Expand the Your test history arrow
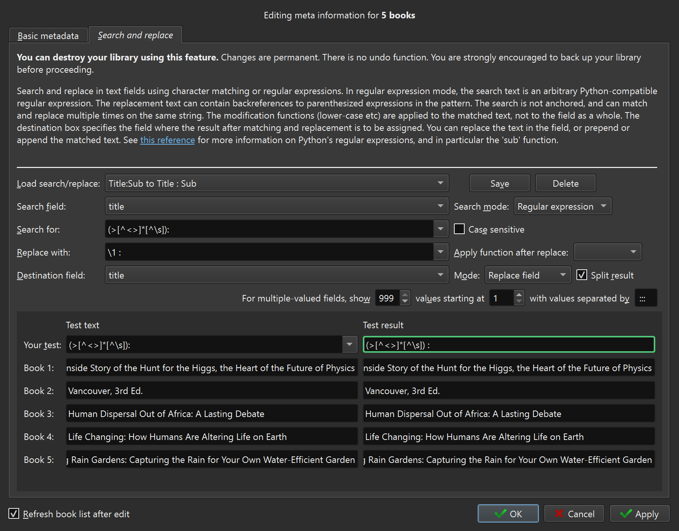 click(349, 345)
